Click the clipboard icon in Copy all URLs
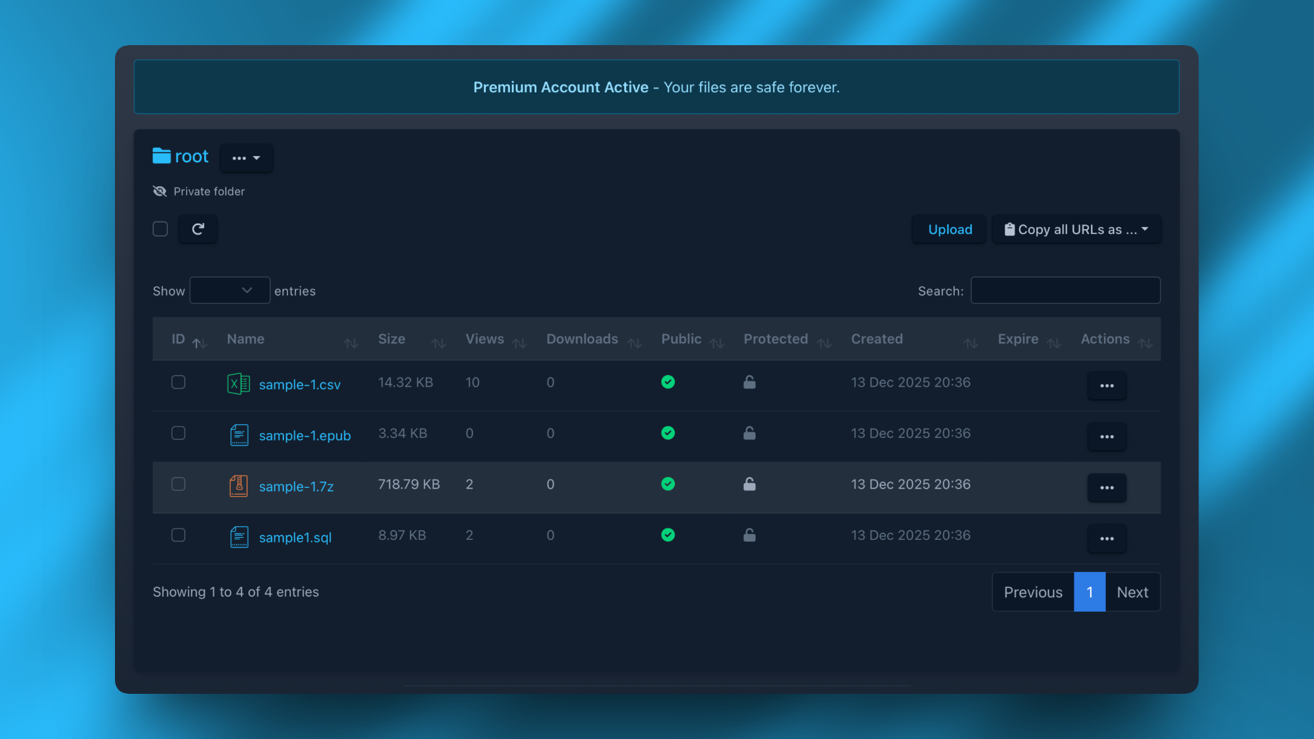This screenshot has width=1314, height=739. coord(1010,229)
